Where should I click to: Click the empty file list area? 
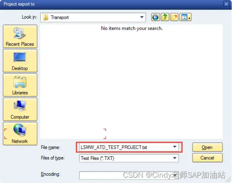(131, 82)
